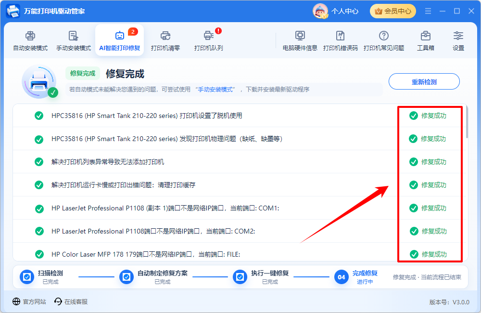Open the 工具箱 toolbox
Viewport: 481px width, 313px height.
[x=426, y=40]
